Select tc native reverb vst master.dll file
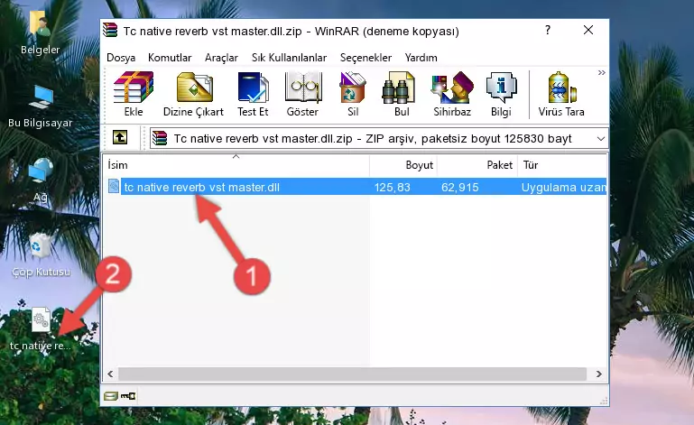694x425 pixels. 201,188
